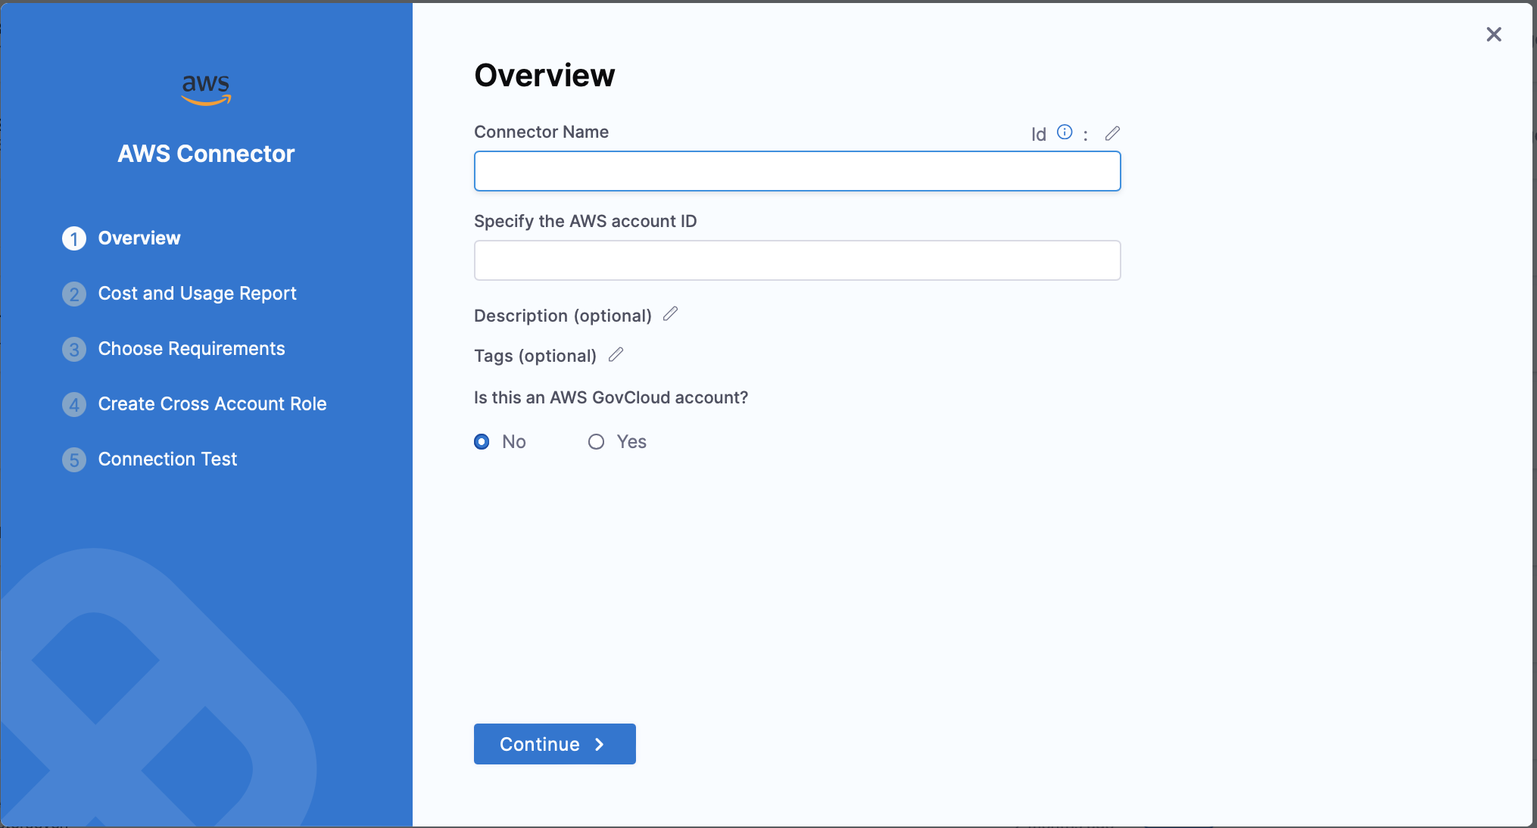Click the AWS logo icon
Image resolution: width=1537 pixels, height=828 pixels.
(206, 90)
